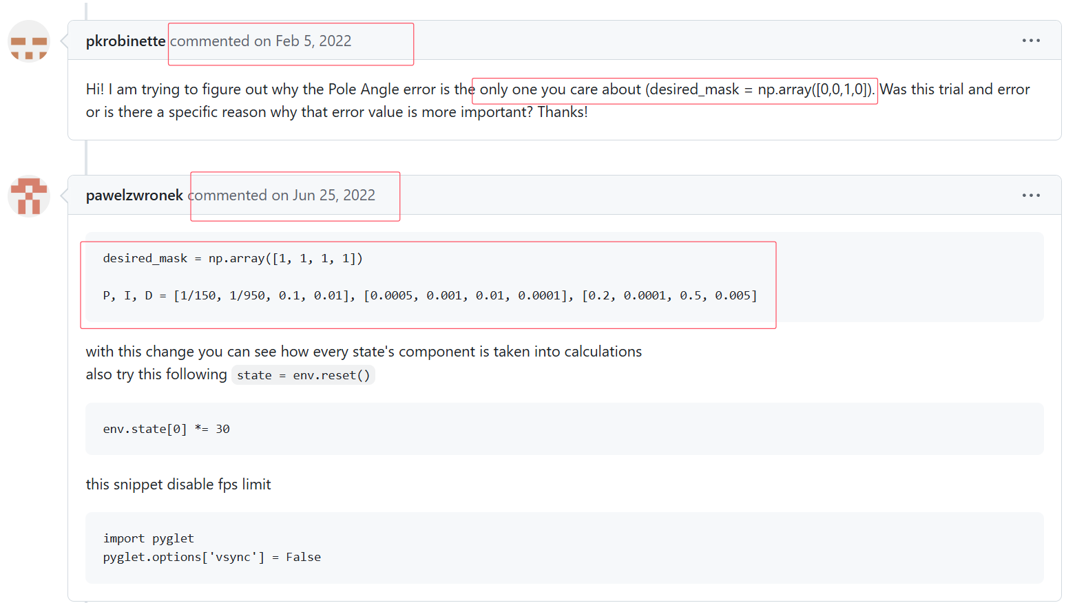This screenshot has width=1086, height=603.
Task: Click the code line 'env.state[0] *= 30'
Action: point(167,429)
